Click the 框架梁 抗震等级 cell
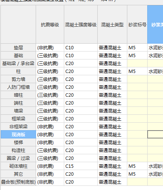 [50, 119]
